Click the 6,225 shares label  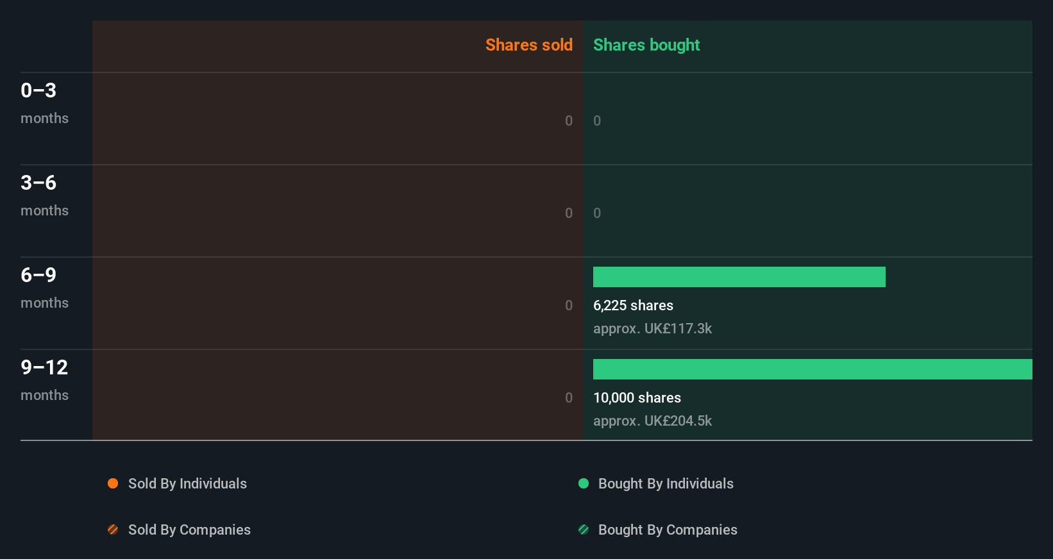coord(633,305)
